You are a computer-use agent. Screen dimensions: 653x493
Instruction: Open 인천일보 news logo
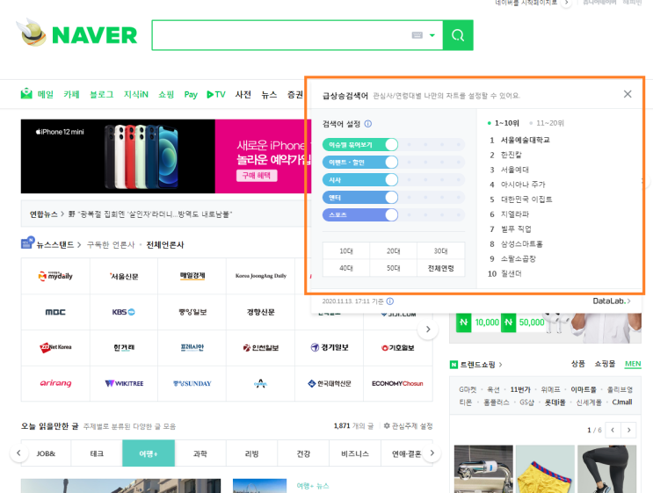[261, 348]
